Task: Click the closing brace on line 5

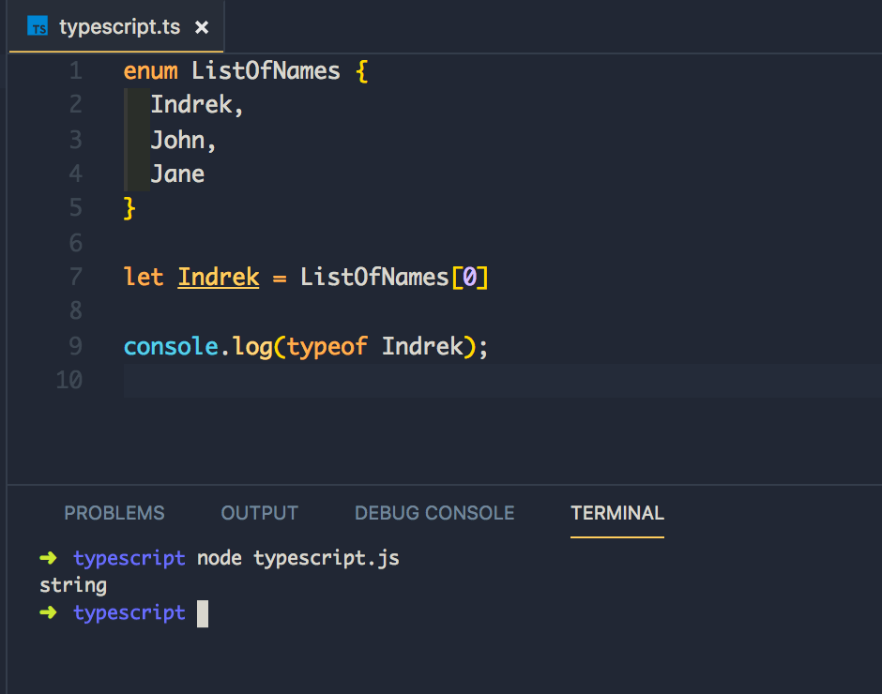Action: point(129,208)
